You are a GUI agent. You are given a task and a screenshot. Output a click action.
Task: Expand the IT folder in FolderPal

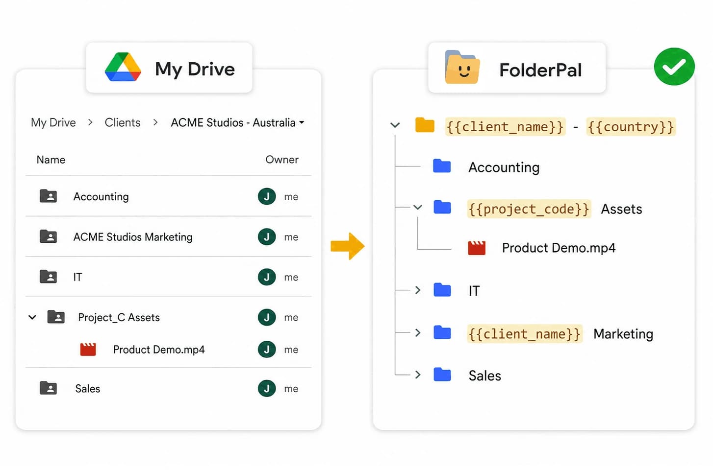[x=418, y=290]
